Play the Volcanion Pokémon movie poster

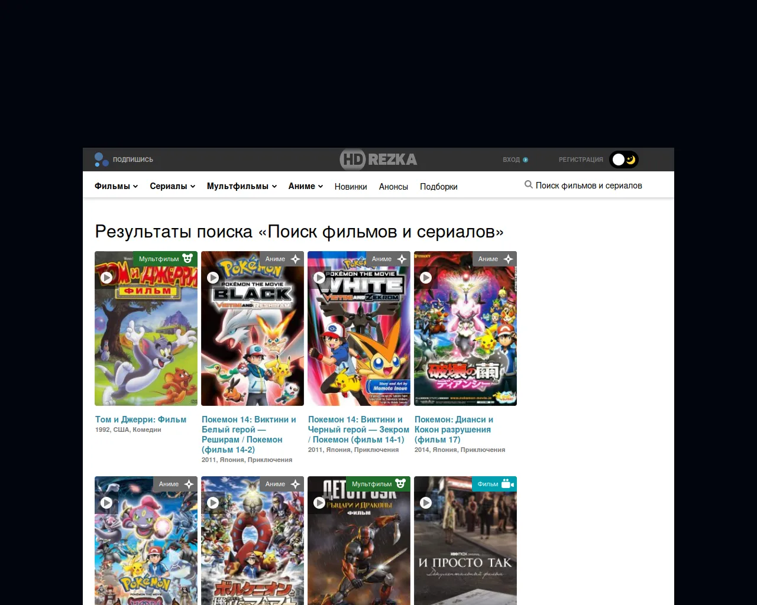point(213,502)
